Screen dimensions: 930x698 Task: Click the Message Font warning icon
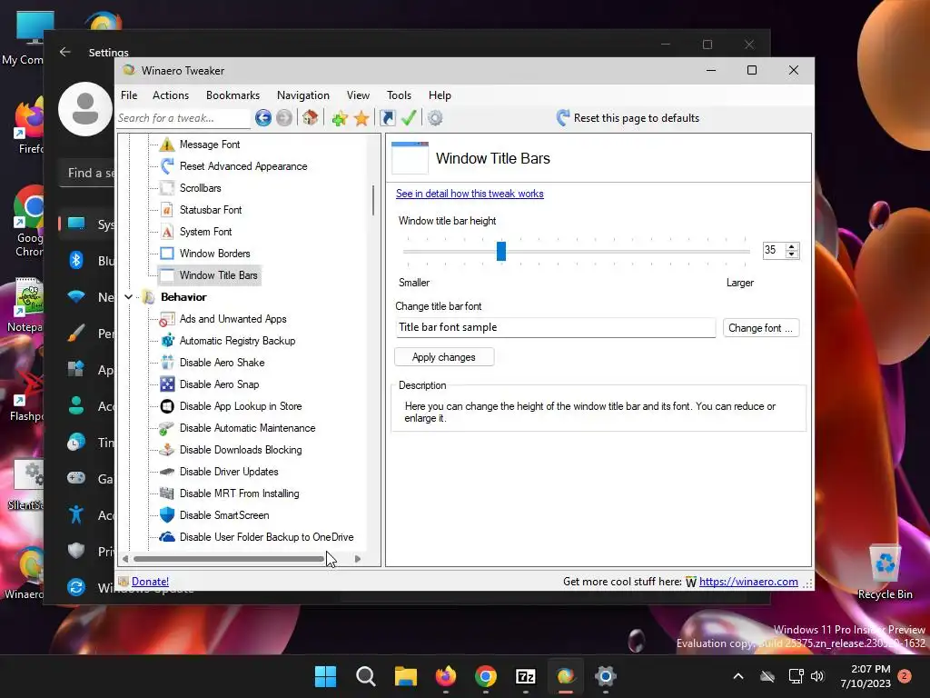click(x=167, y=145)
